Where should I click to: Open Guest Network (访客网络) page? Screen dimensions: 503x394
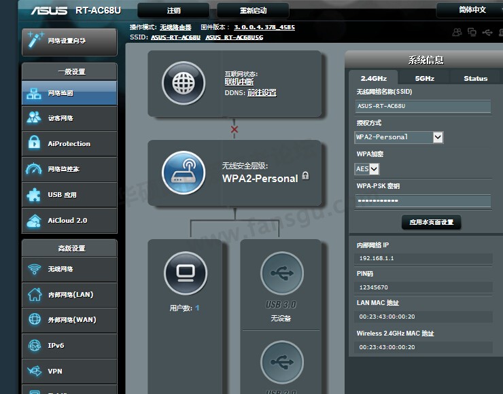pyautogui.click(x=69, y=118)
